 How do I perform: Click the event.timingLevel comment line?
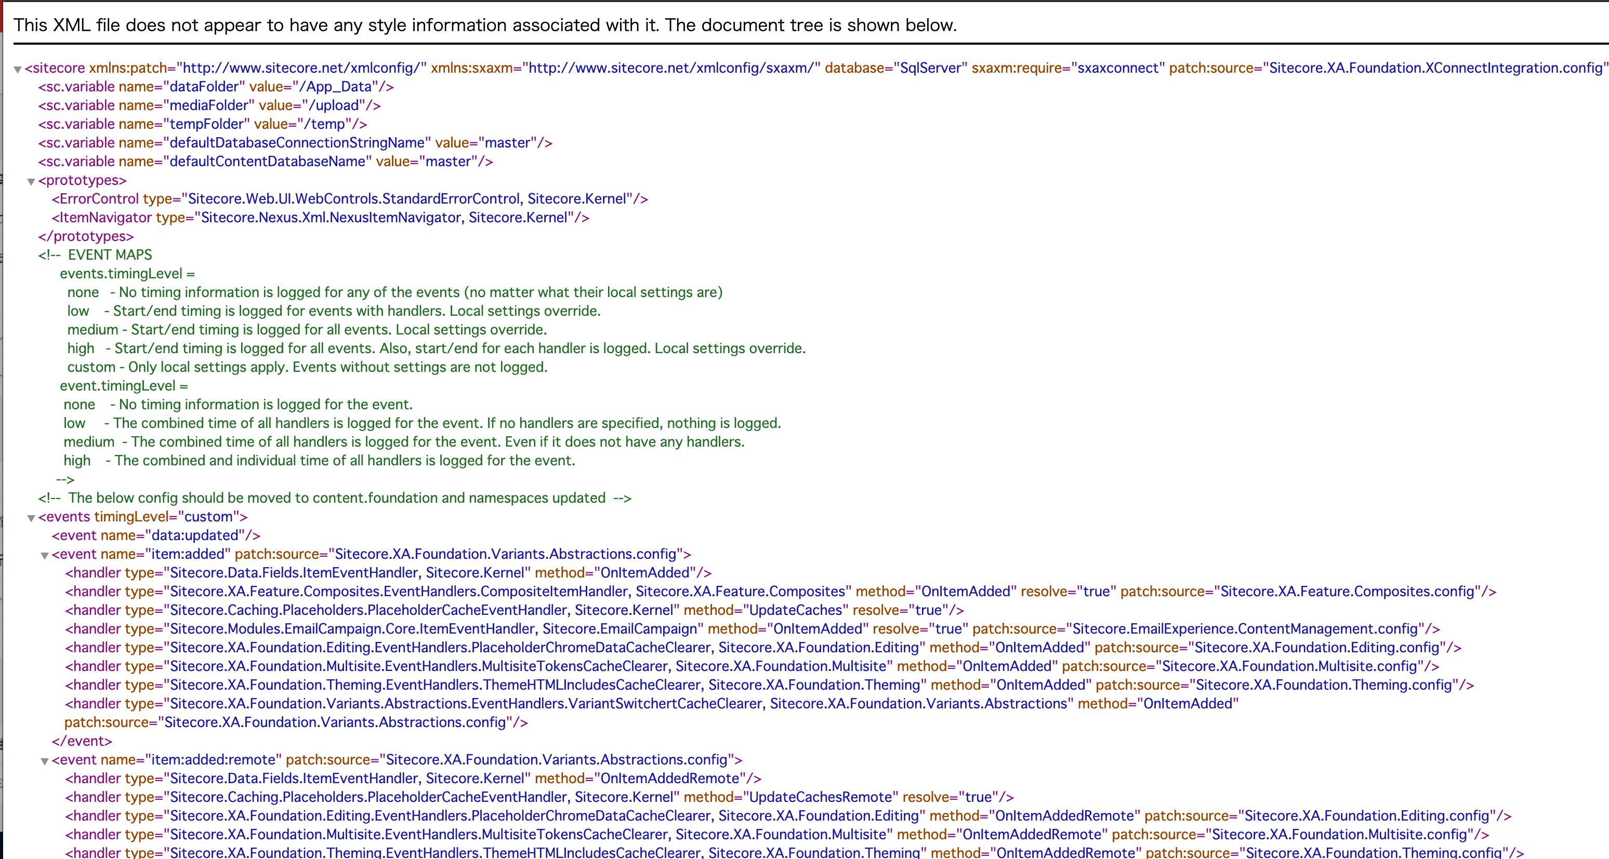(x=124, y=386)
